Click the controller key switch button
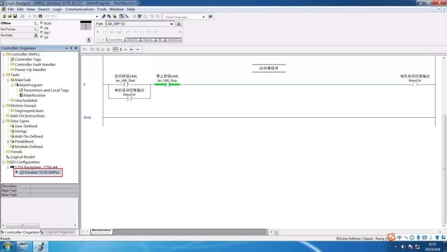The image size is (447, 252). click(x=89, y=40)
